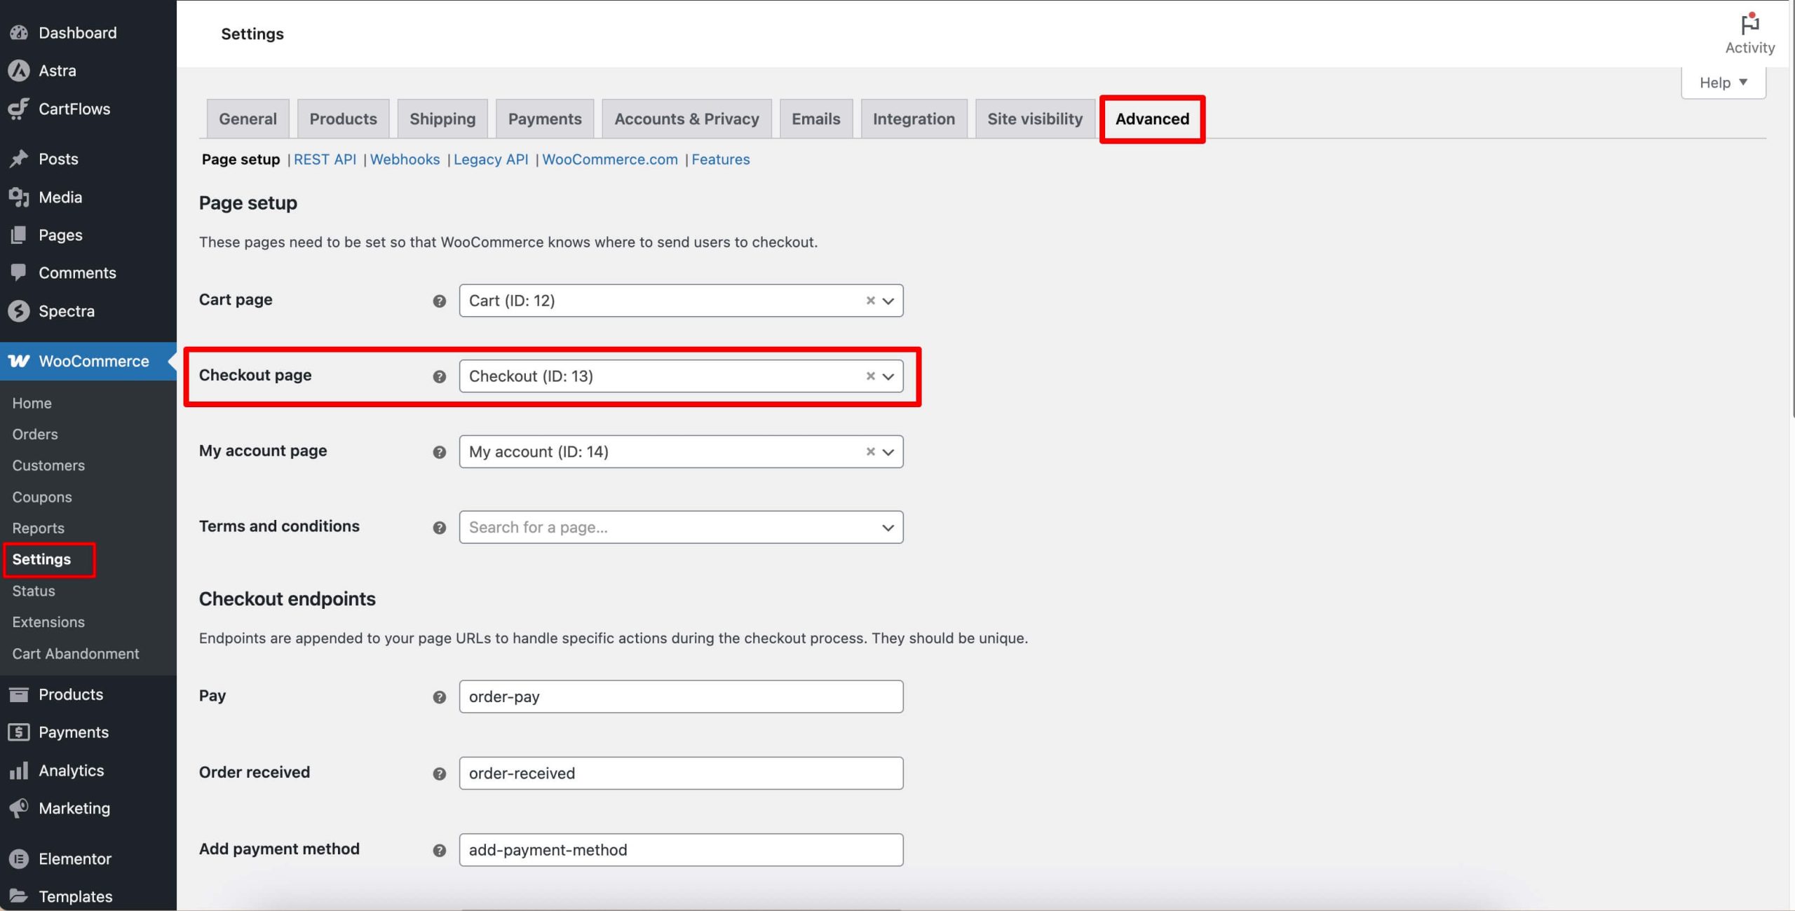
Task: Click the Marketing megaphone icon
Action: [19, 808]
